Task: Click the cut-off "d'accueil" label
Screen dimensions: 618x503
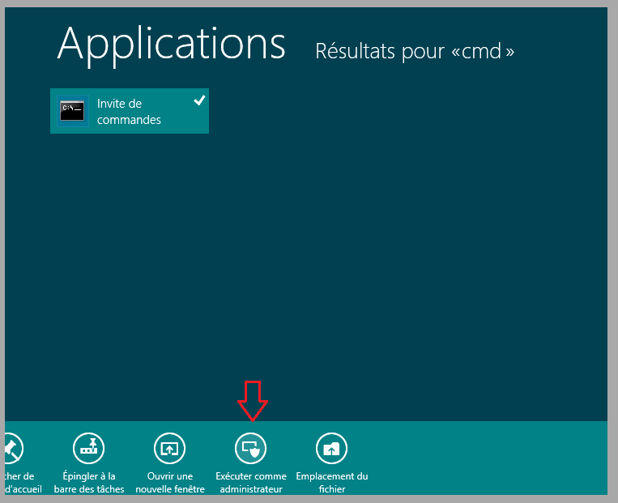Action: tap(23, 489)
